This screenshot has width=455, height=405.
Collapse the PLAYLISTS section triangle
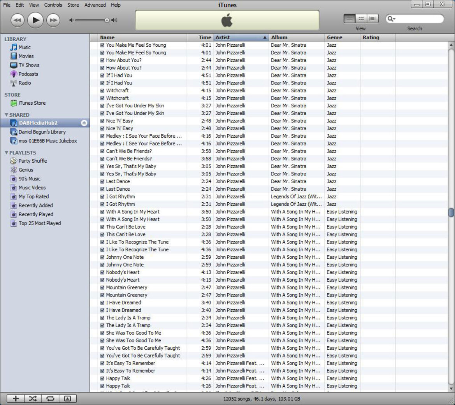tap(6, 153)
